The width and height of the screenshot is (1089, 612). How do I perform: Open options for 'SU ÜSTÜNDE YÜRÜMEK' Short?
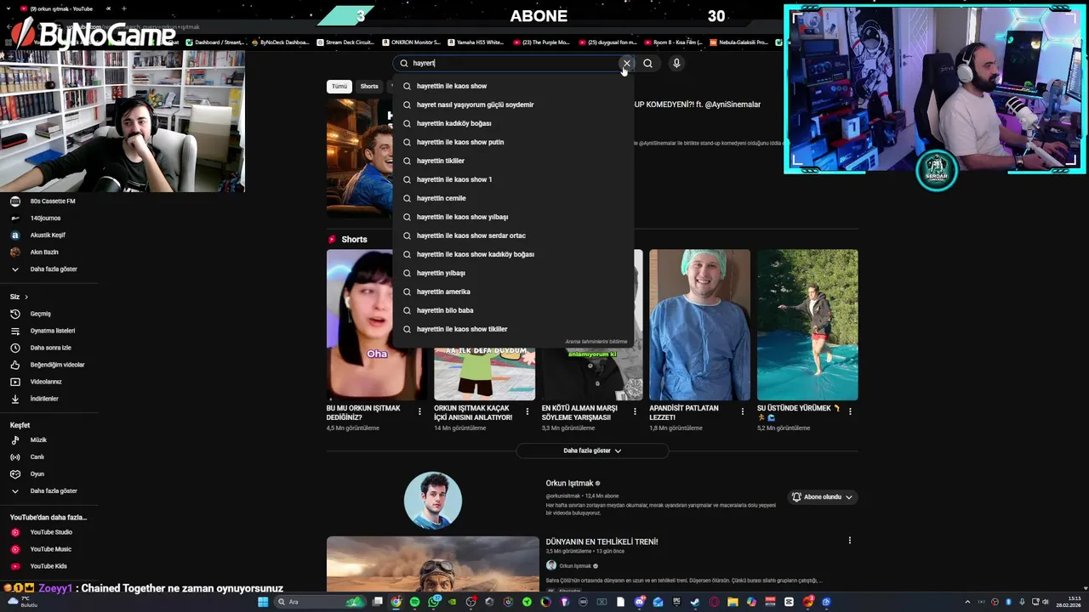850,411
